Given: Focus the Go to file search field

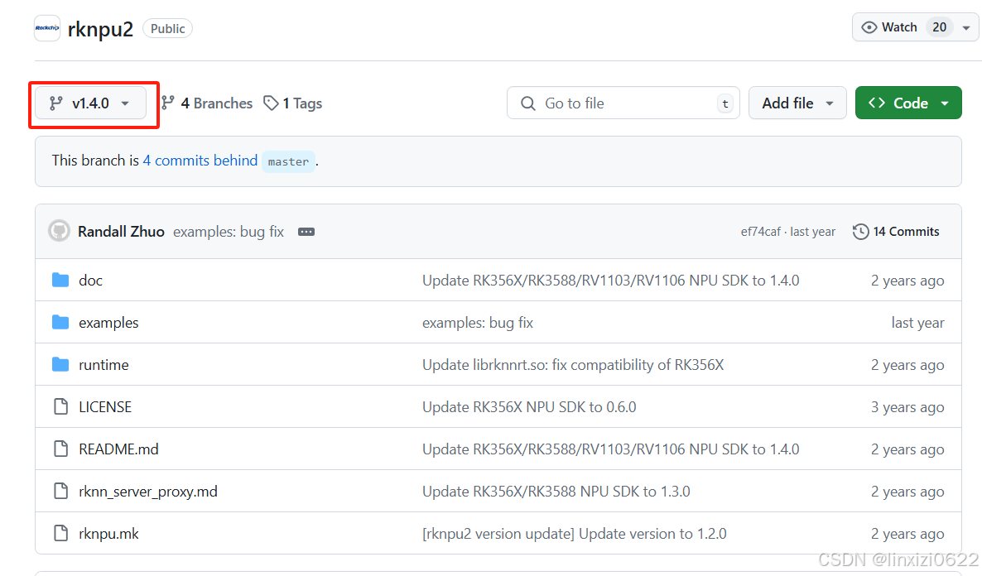Looking at the screenshot, I should pos(623,103).
